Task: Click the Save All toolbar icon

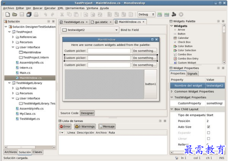Action: [29, 14]
